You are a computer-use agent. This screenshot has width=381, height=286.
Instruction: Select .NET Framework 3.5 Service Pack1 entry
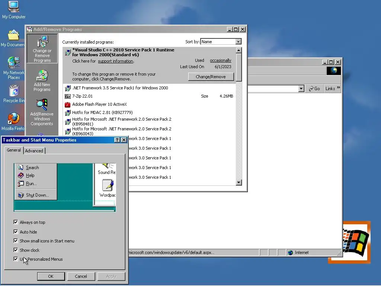point(149,88)
